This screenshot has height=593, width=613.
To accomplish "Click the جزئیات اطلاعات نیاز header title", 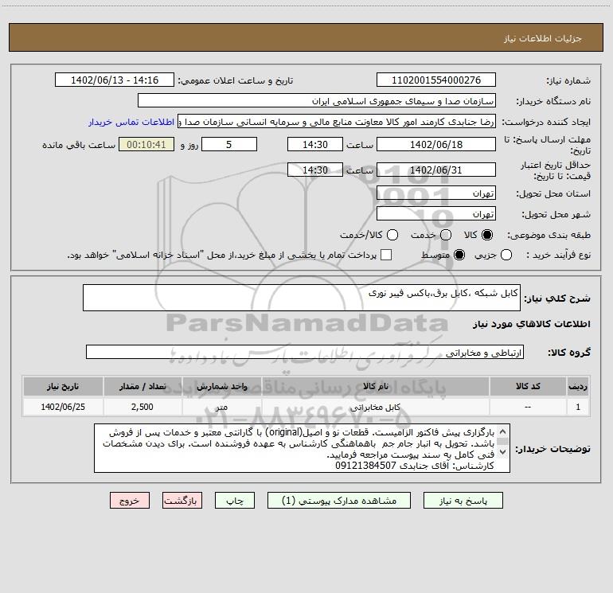I will coord(543,38).
